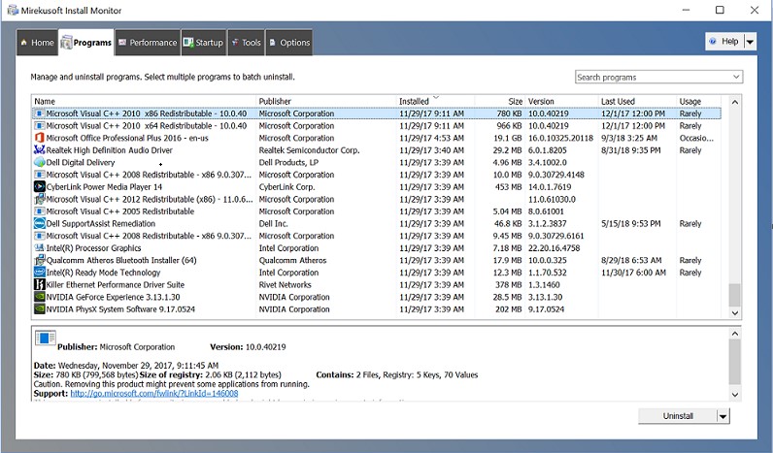Expand the Uninstall button dropdown arrow

723,416
